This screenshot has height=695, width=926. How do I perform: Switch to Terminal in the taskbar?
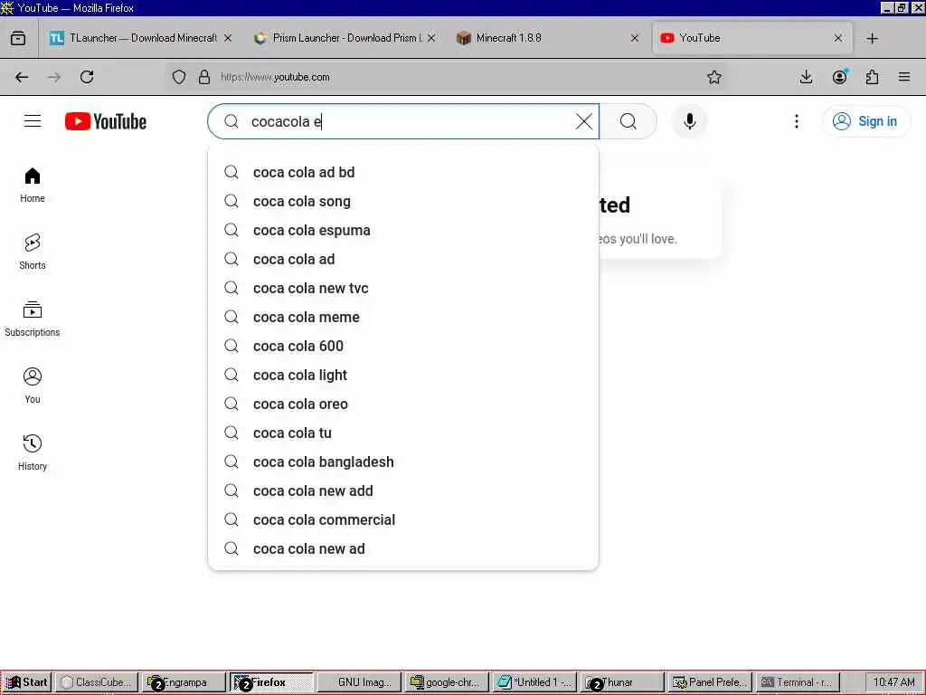(x=797, y=682)
